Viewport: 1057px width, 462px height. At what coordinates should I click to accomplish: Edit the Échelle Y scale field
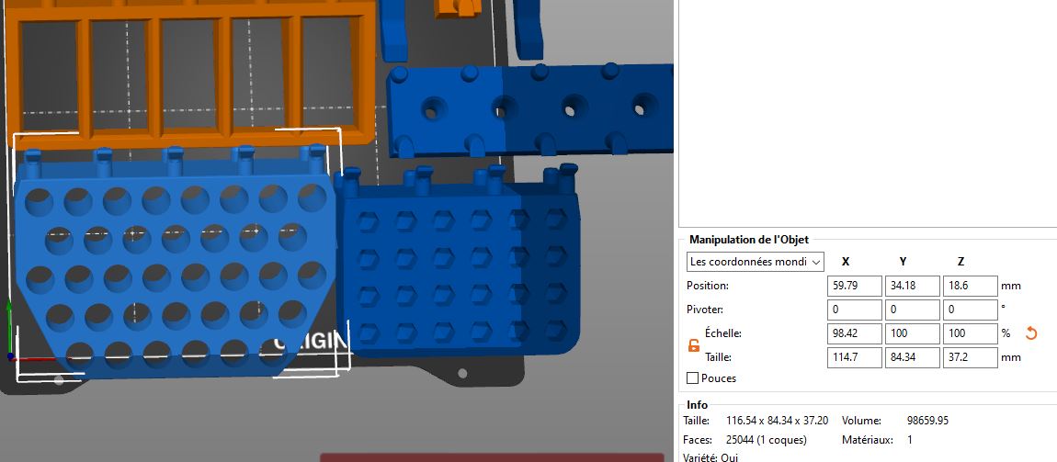tap(912, 333)
